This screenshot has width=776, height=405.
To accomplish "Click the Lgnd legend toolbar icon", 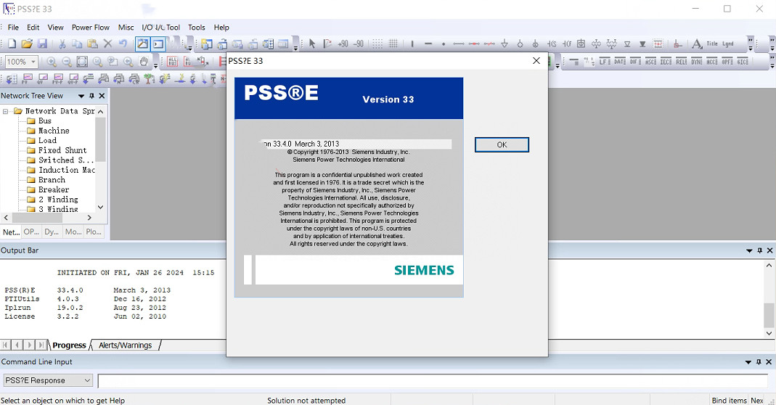I will tap(727, 44).
